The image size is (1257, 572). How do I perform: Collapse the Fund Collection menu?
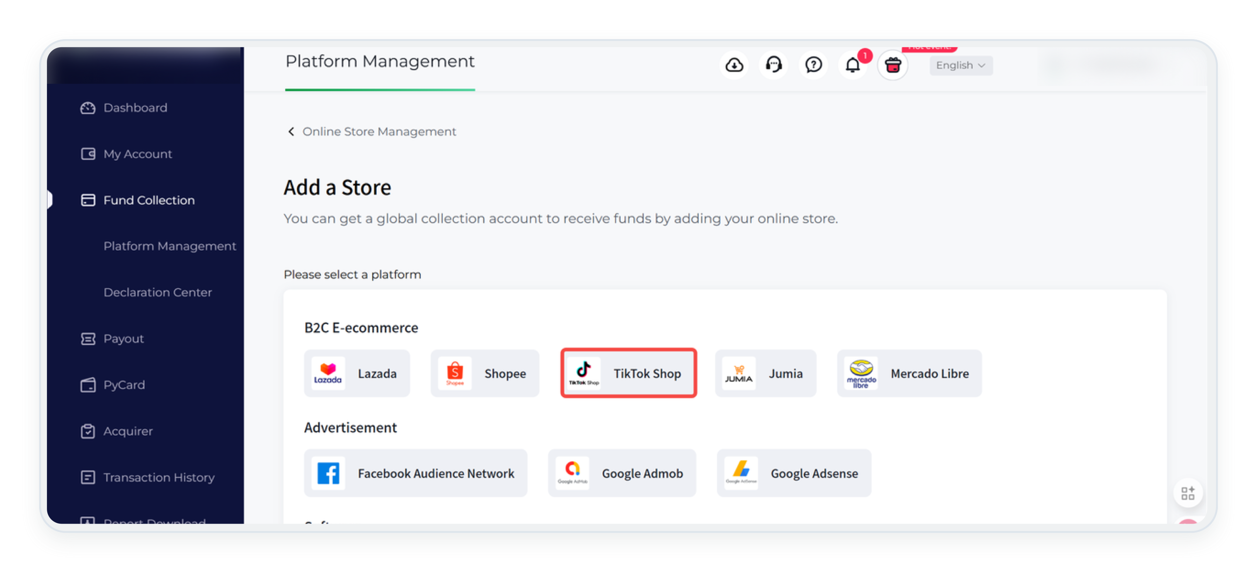(x=149, y=200)
